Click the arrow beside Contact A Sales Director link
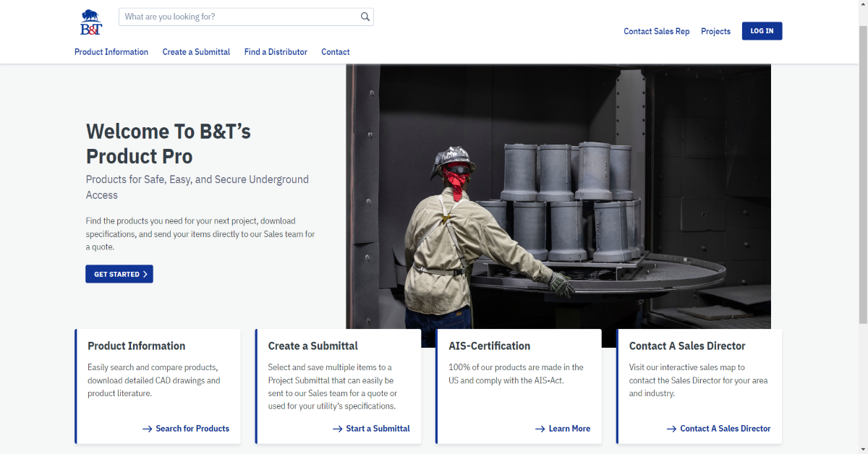This screenshot has height=454, width=868. [671, 429]
